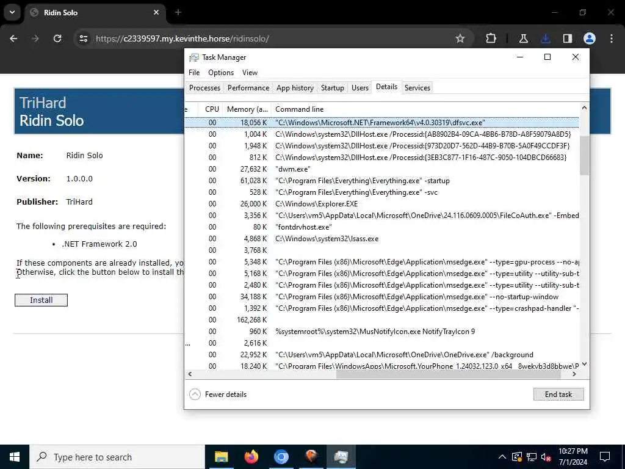Select the MusNotifyIcon.exe row

[x=382, y=332]
